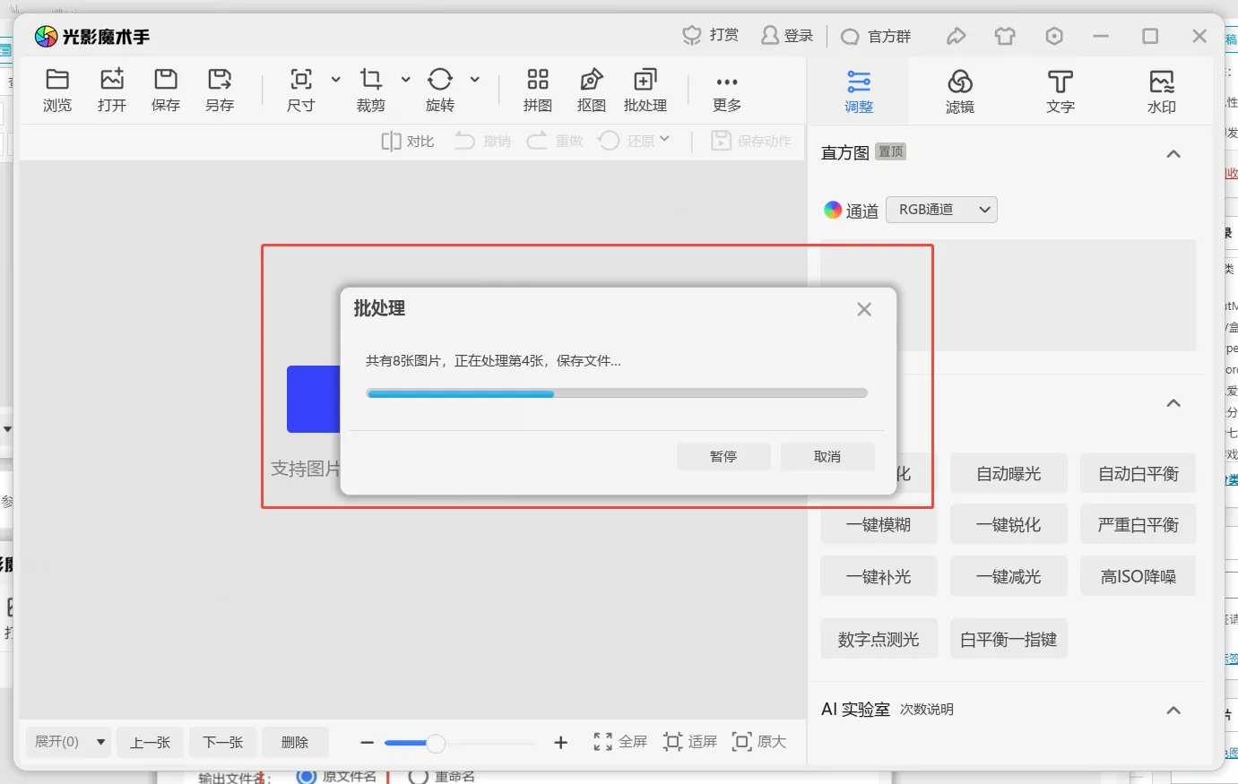Image resolution: width=1238 pixels, height=784 pixels.
Task: Click the 高ISO降噪 button
Action: click(1138, 577)
